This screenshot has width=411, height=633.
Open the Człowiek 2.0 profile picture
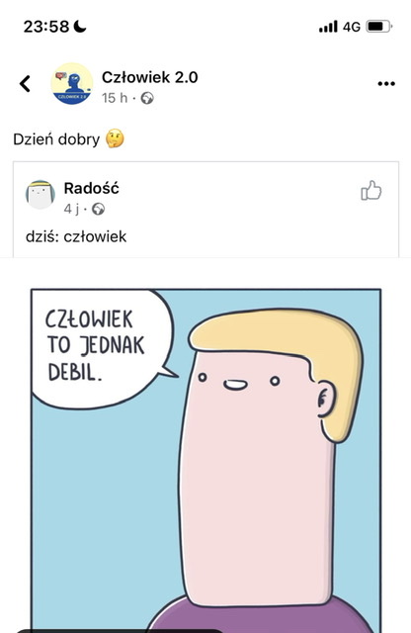[x=72, y=84]
